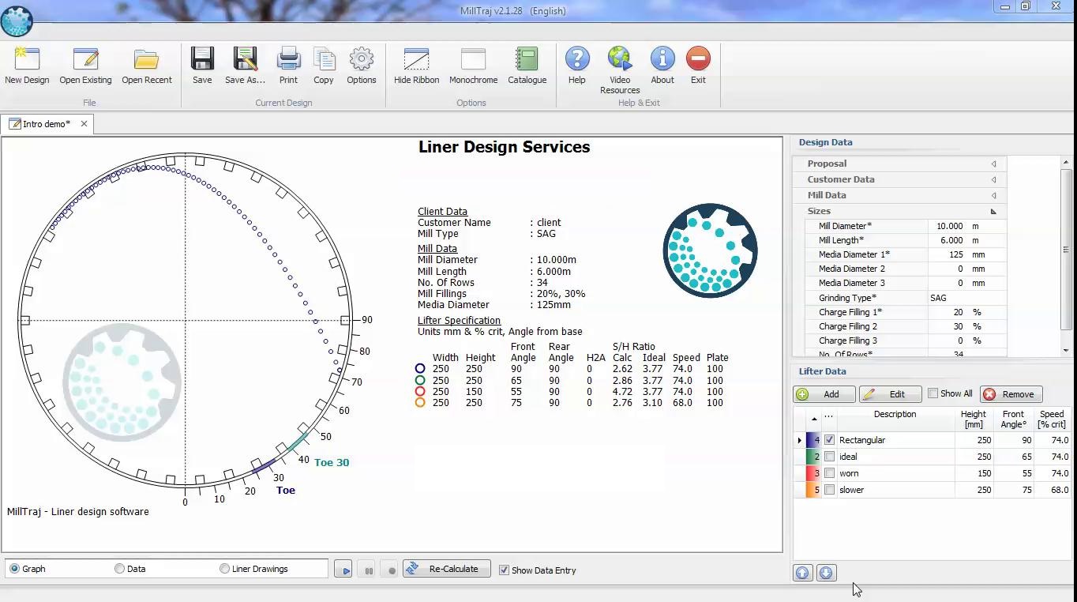Click the Speed [% crit] column header
Screen dimensions: 1077x602
click(x=1052, y=419)
